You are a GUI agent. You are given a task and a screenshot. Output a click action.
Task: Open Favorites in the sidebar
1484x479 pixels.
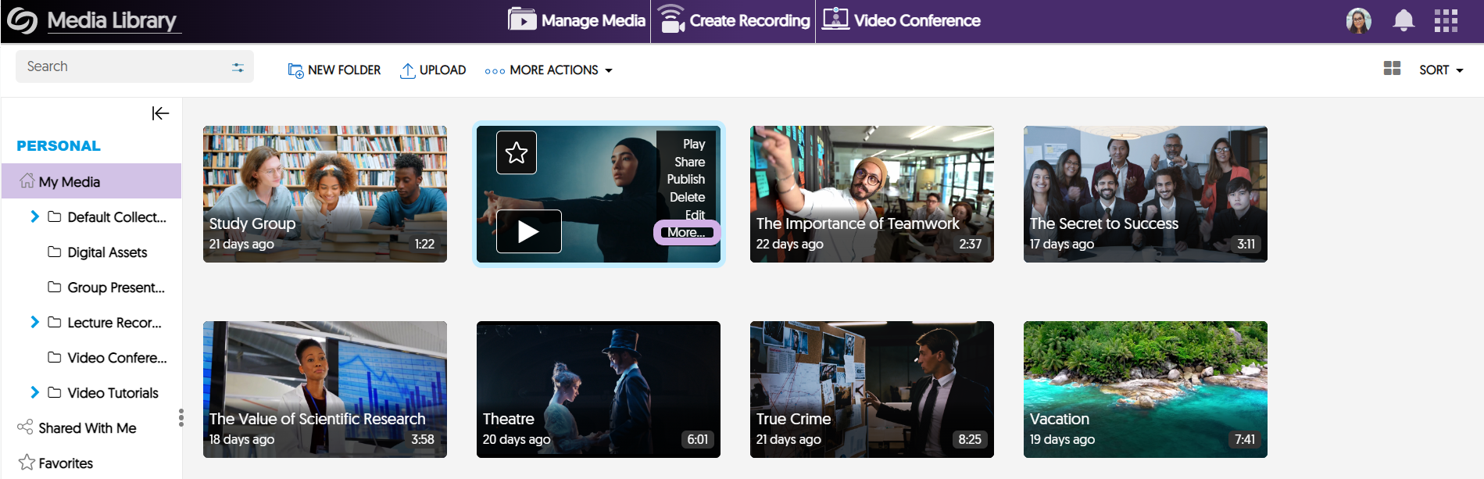click(55, 463)
